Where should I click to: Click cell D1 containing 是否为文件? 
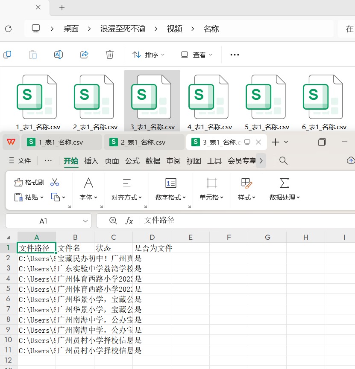(x=152, y=248)
